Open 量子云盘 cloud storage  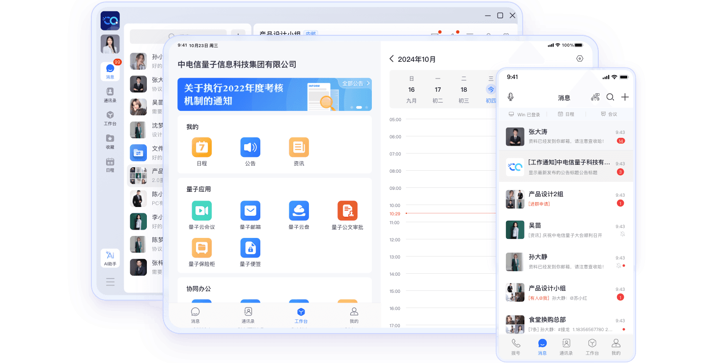pos(299,211)
